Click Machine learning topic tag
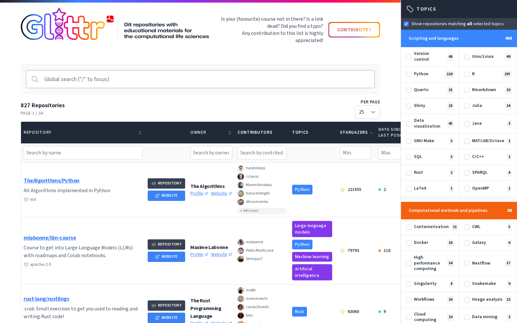The height and width of the screenshot is (323, 517). point(312,257)
